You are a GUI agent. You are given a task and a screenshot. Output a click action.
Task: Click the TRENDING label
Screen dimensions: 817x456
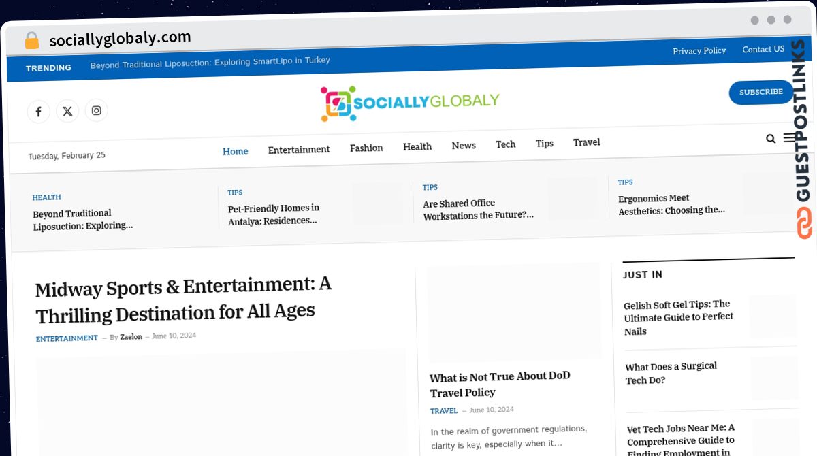point(48,68)
